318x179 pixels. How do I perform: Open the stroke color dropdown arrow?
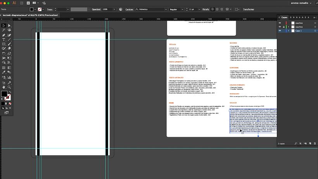tap(43, 9)
